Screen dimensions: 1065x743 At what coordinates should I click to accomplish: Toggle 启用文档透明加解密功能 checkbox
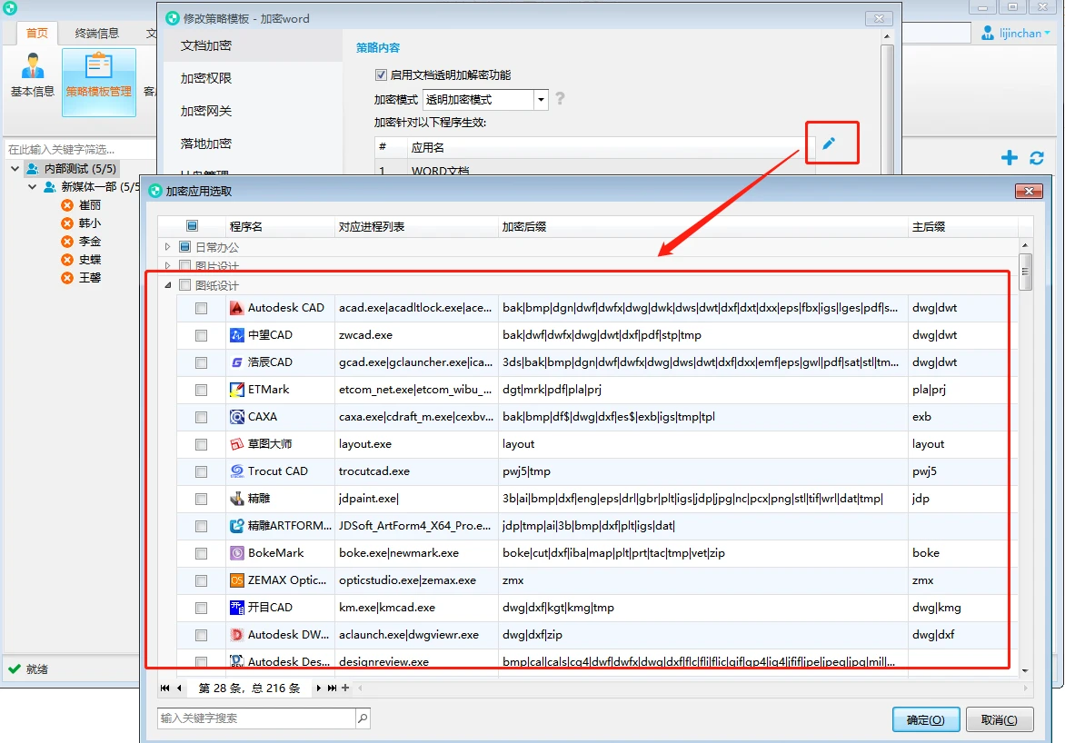pyautogui.click(x=381, y=74)
